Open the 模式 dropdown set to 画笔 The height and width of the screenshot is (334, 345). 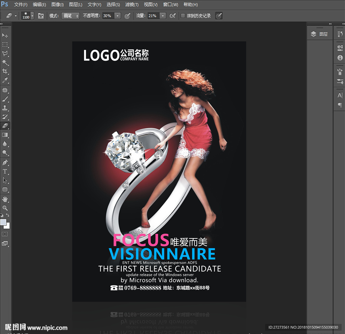(x=70, y=16)
